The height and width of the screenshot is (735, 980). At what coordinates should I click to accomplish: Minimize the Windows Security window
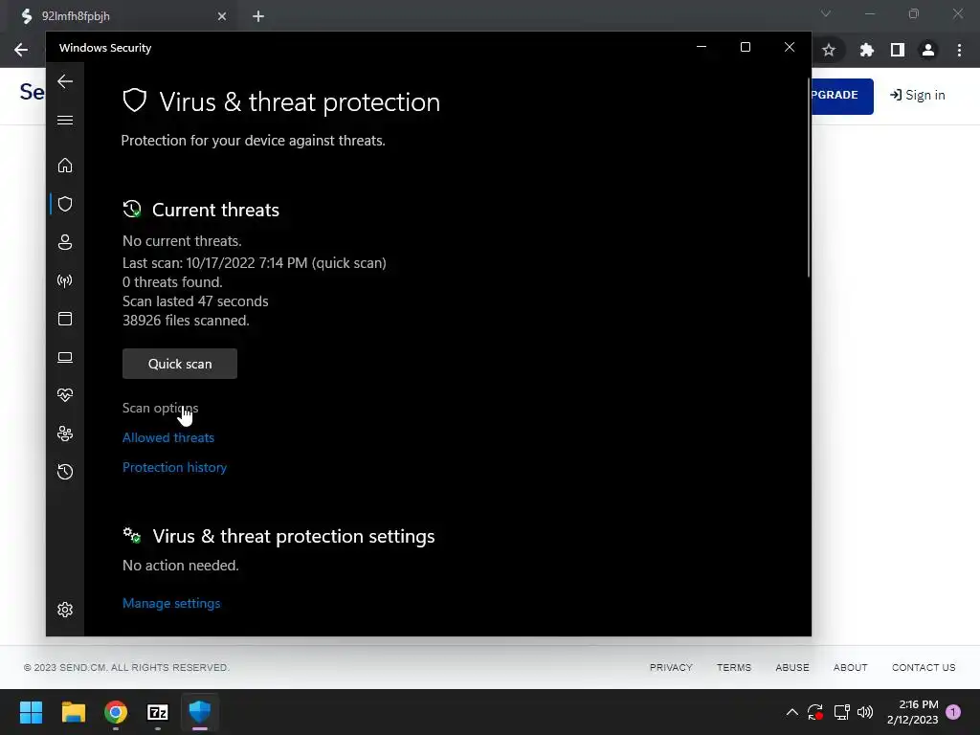coord(702,47)
